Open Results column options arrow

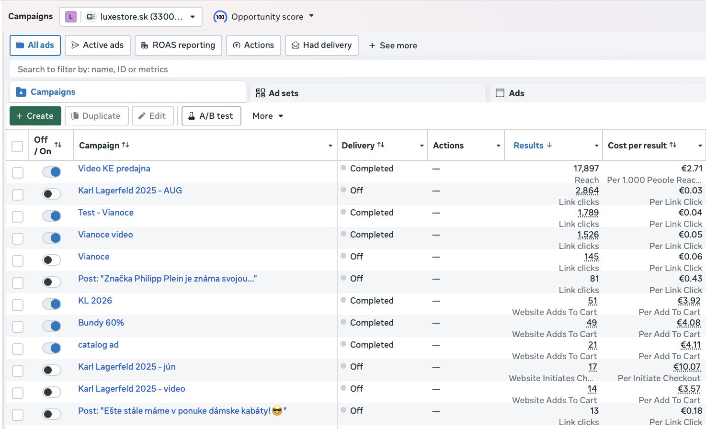point(597,146)
